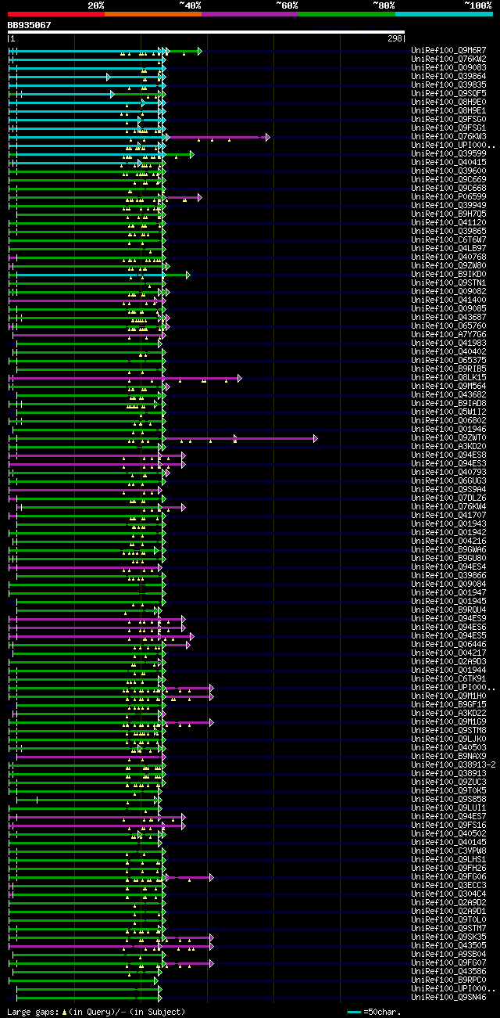The height and width of the screenshot is (1018, 500).
Task: Click hit label UniRef100_Q39866
Action: click(x=448, y=576)
